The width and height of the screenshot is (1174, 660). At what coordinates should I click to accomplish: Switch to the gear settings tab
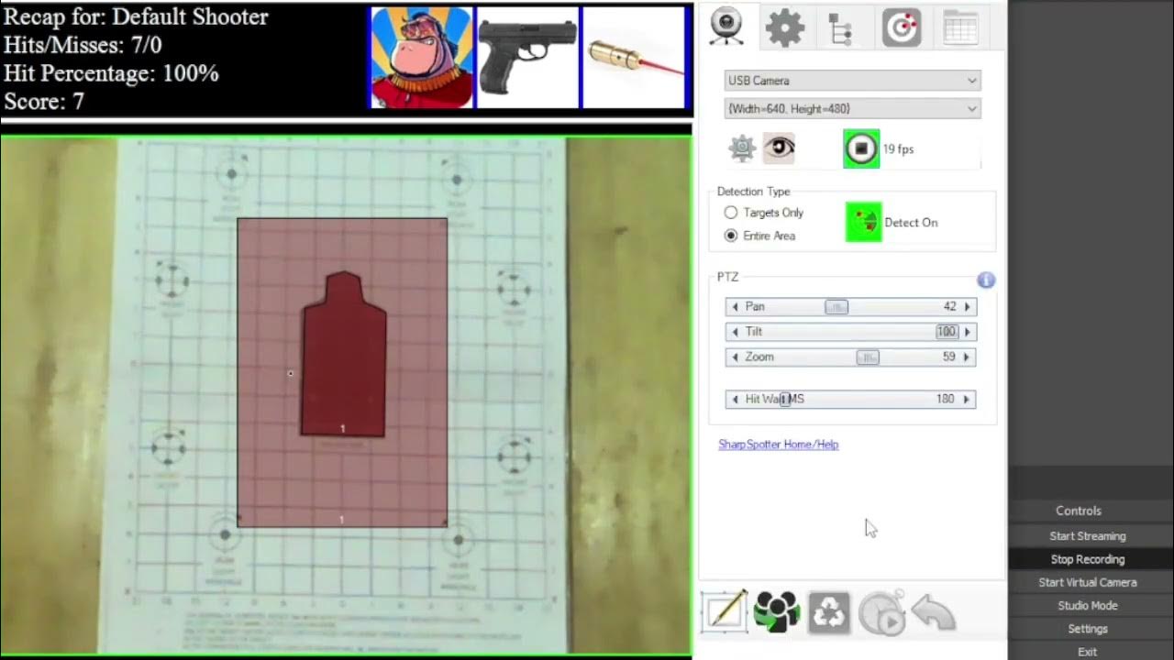[x=784, y=28]
